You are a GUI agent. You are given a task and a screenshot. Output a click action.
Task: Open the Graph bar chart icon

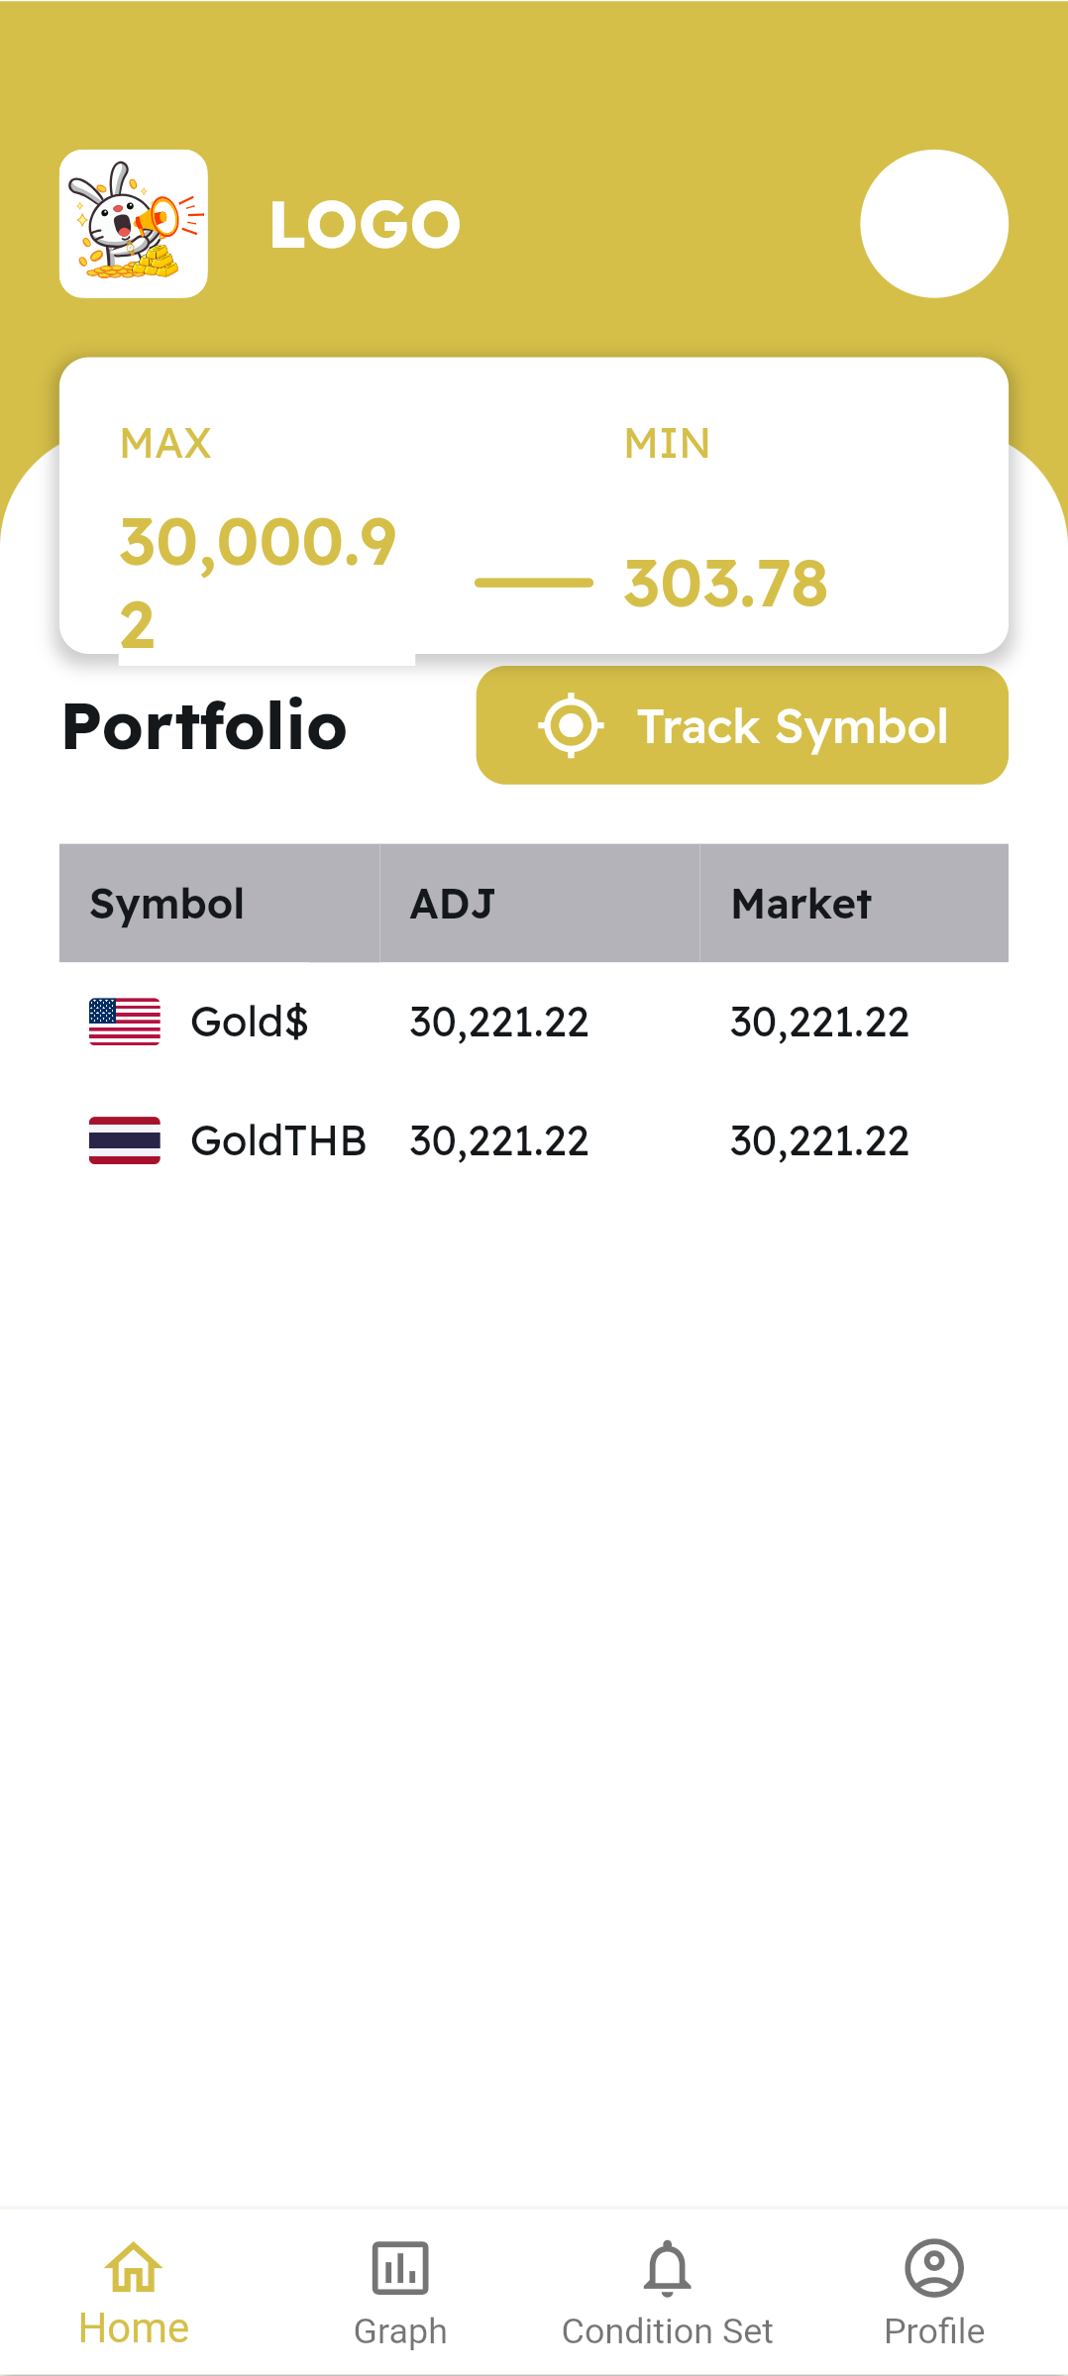(400, 2268)
